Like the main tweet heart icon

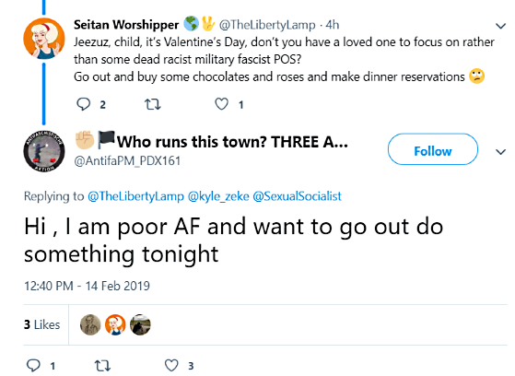click(171, 365)
